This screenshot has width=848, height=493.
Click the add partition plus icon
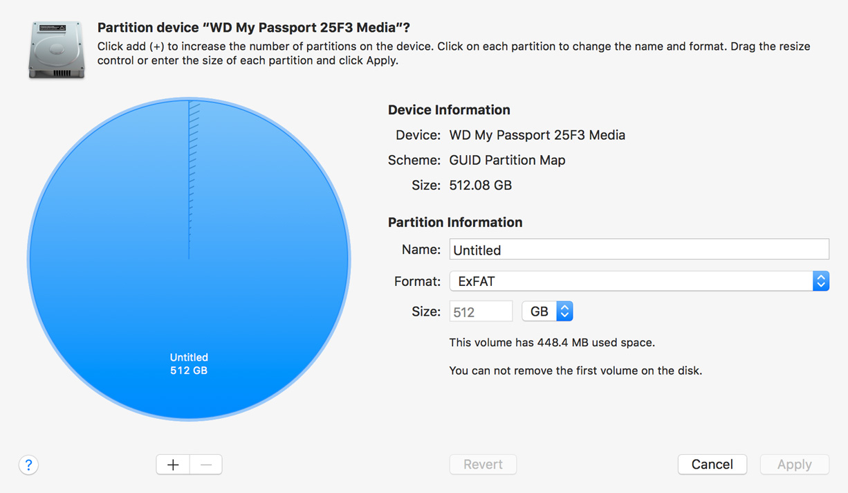pyautogui.click(x=172, y=464)
